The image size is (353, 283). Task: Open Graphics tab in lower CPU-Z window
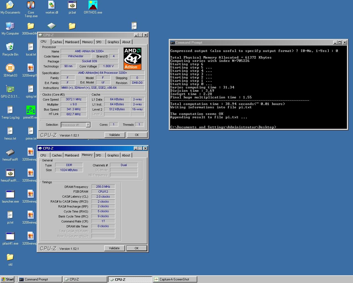pos(113,155)
